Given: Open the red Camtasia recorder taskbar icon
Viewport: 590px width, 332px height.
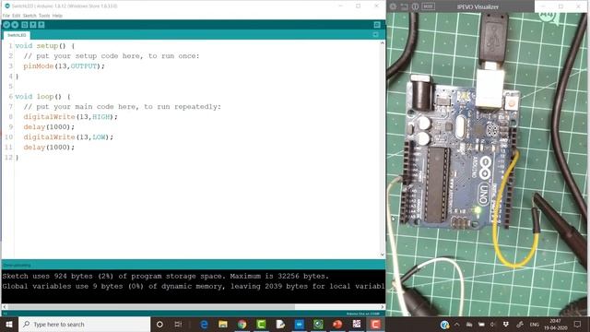Looking at the screenshot, I should [x=375, y=324].
